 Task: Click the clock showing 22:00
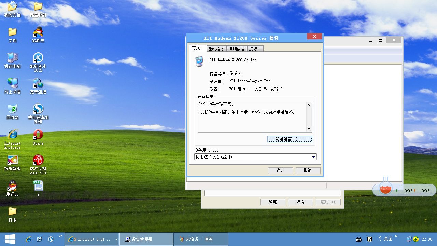click(426, 239)
